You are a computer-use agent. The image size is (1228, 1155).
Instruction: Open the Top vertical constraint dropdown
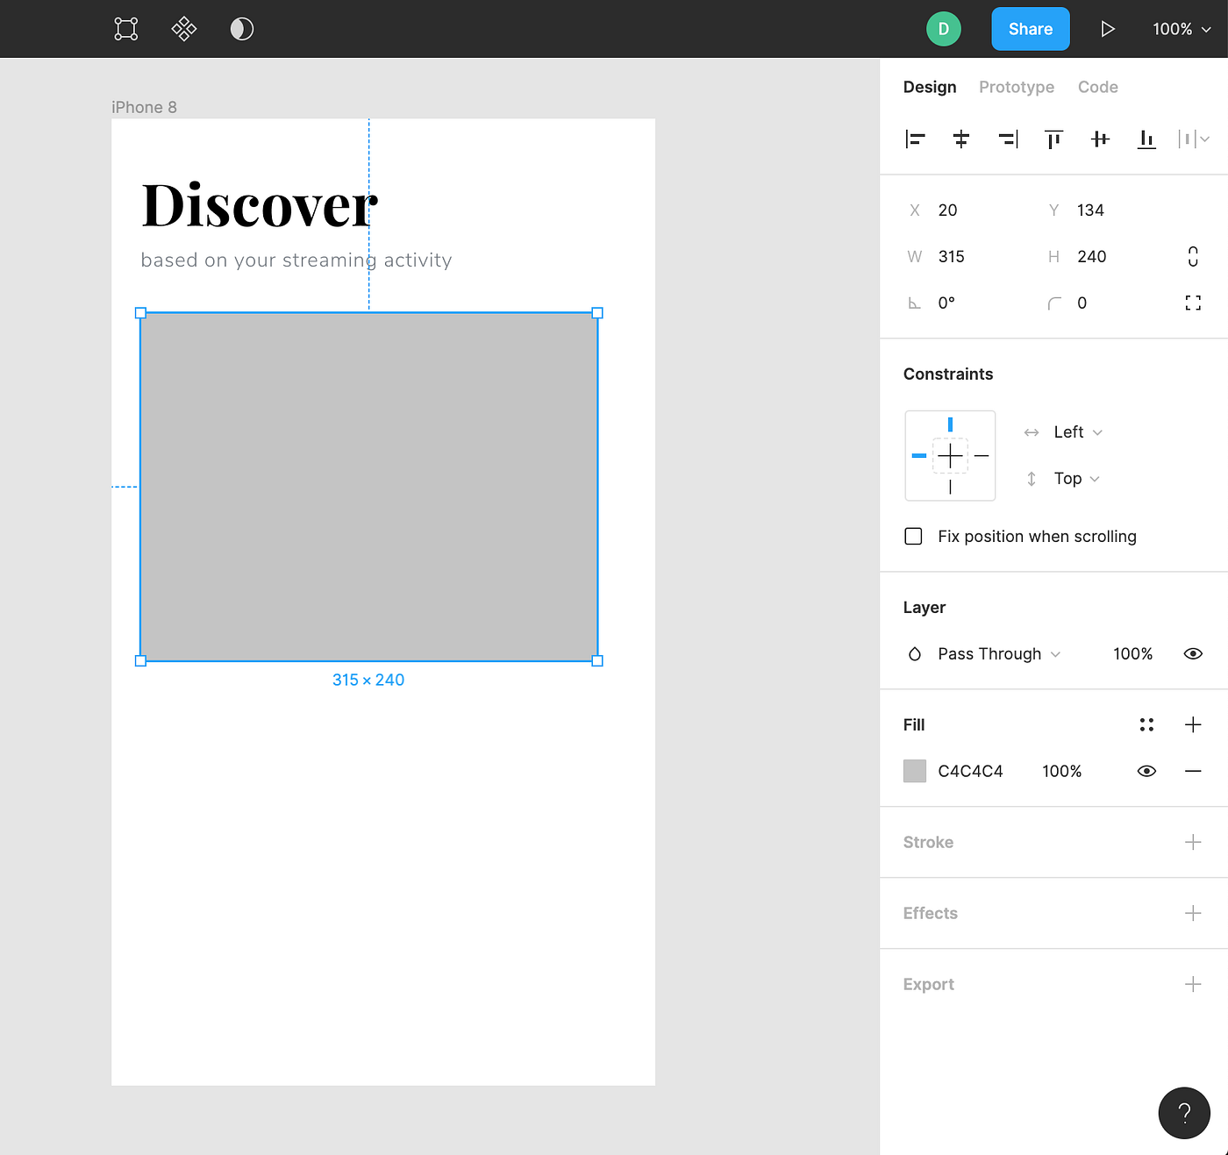(1077, 478)
